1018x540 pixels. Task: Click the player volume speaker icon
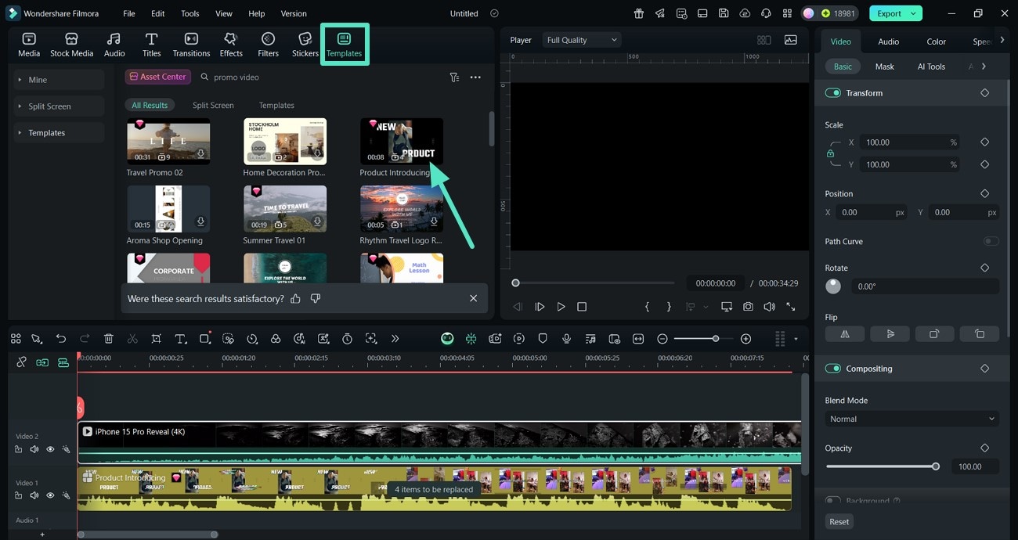[770, 307]
